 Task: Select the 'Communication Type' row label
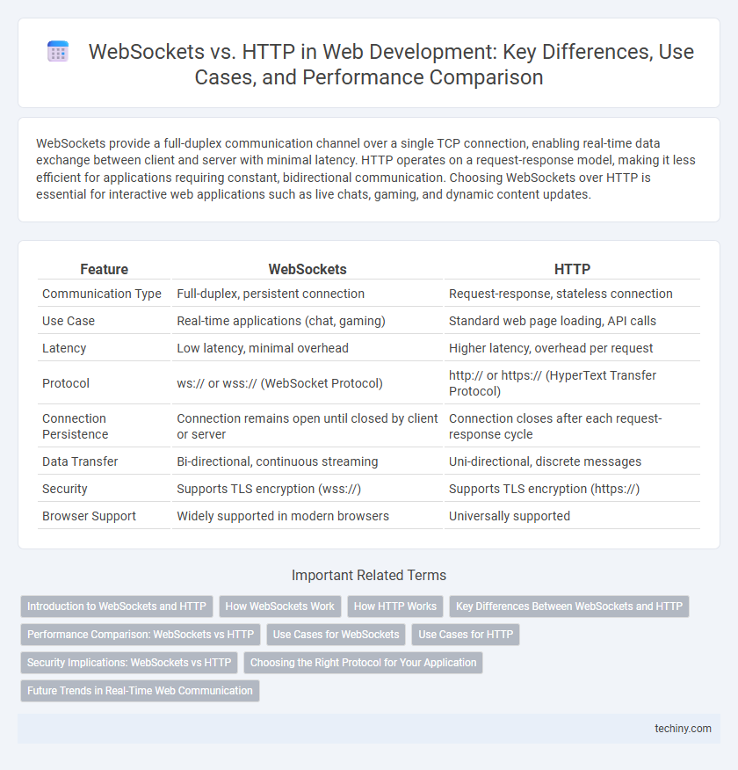[102, 294]
